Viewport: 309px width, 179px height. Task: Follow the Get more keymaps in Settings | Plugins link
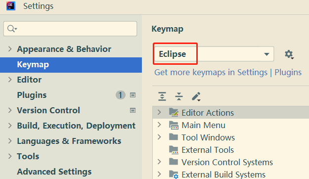[x=228, y=72]
